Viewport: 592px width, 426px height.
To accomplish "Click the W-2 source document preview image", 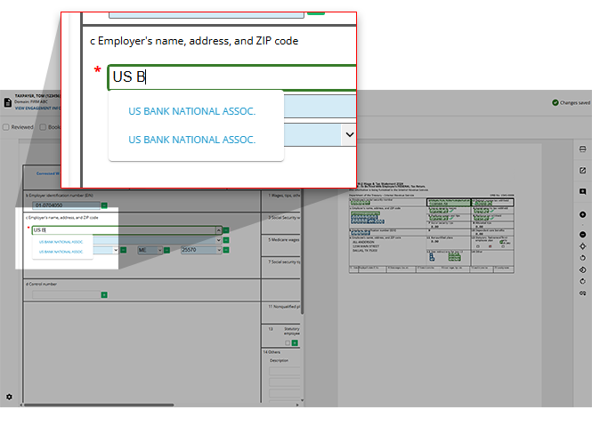I will coord(431,228).
